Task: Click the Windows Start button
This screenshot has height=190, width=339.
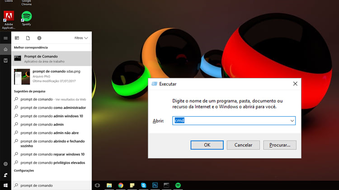Action: 5,185
